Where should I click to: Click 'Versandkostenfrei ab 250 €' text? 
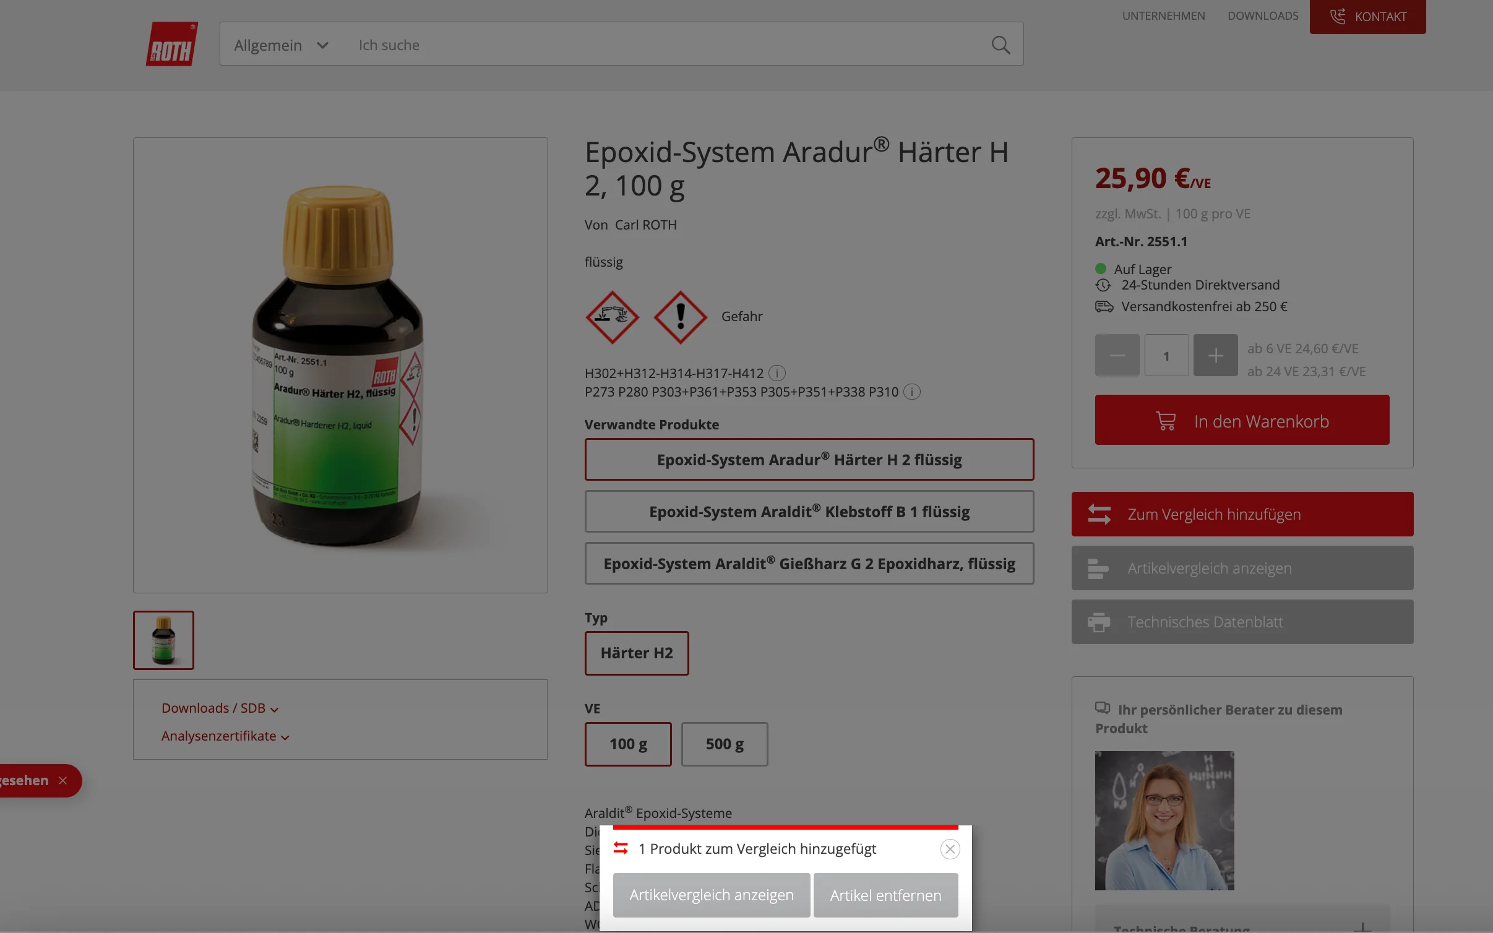click(1204, 307)
